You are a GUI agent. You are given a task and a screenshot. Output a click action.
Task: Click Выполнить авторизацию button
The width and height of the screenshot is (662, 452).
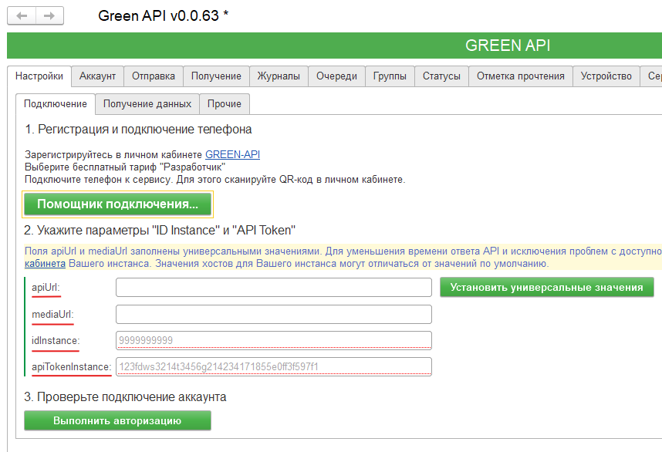tap(117, 420)
